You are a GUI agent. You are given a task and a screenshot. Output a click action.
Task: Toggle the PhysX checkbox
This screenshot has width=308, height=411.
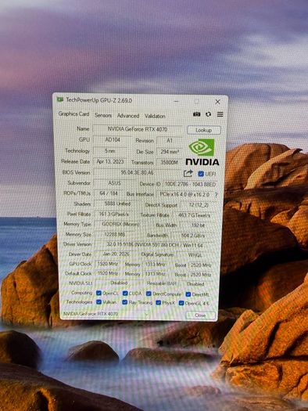point(159,303)
